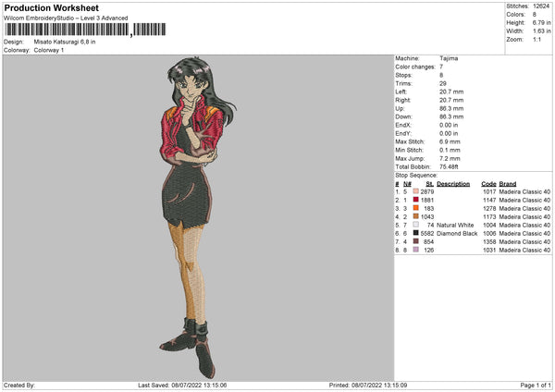555x392 pixels.
Task: Click the Trims value '29'
Action: point(443,83)
